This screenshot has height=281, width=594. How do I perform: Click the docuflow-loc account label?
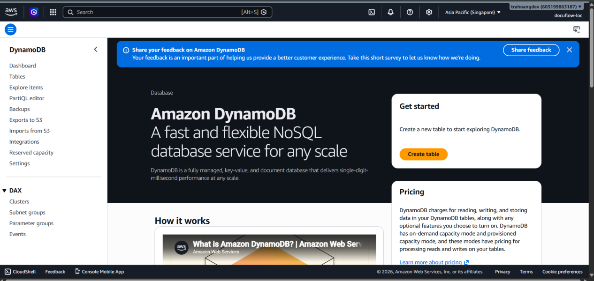(568, 15)
